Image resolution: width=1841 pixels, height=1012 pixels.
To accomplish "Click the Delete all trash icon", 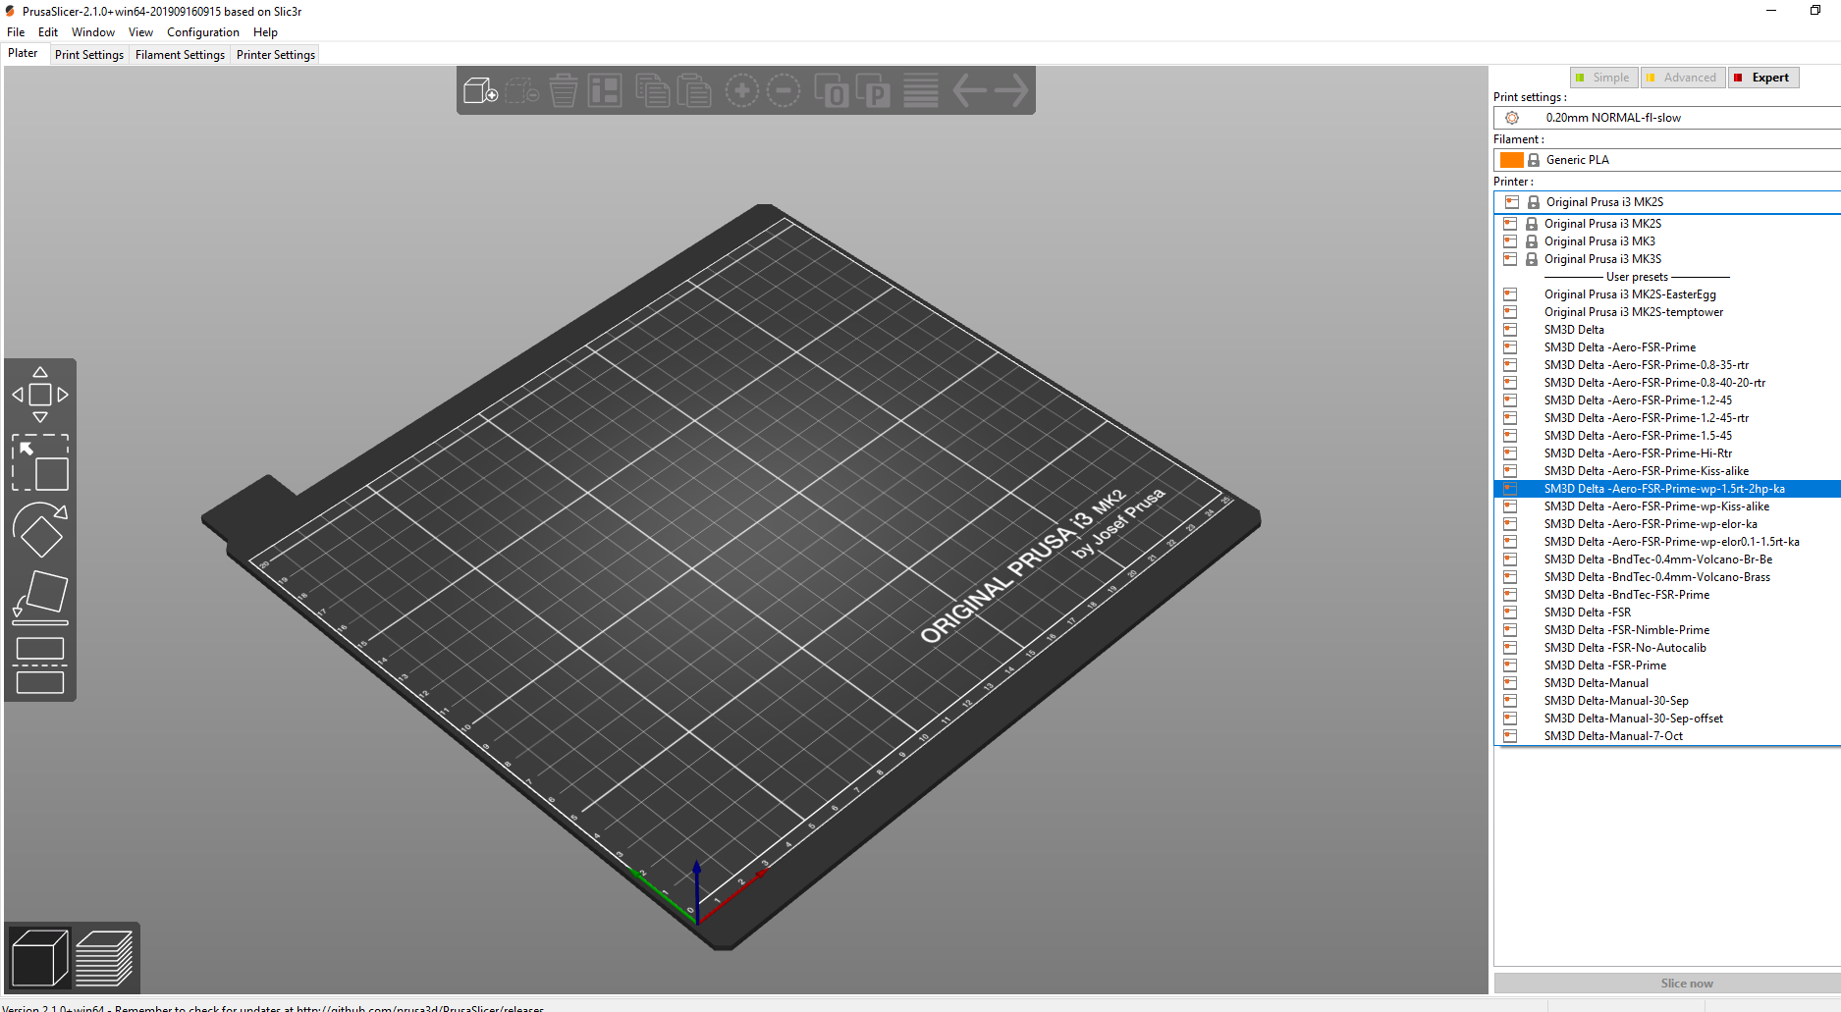I will click(x=563, y=91).
